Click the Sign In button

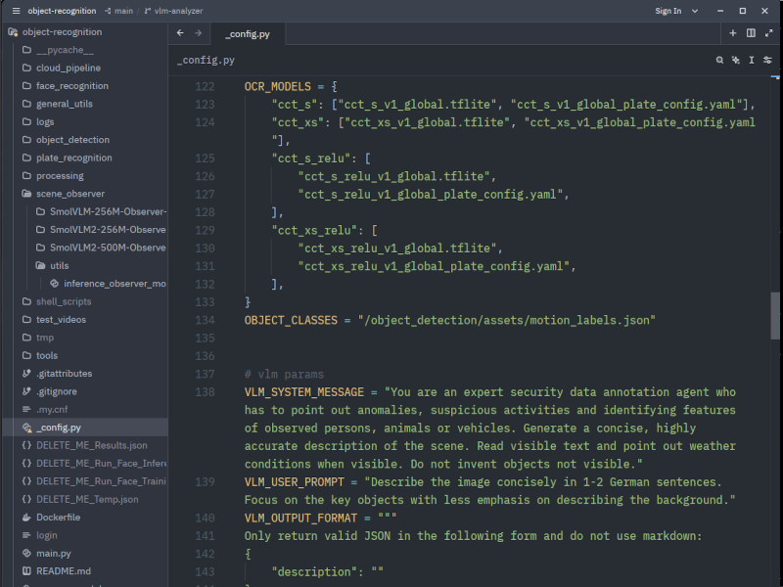point(668,11)
